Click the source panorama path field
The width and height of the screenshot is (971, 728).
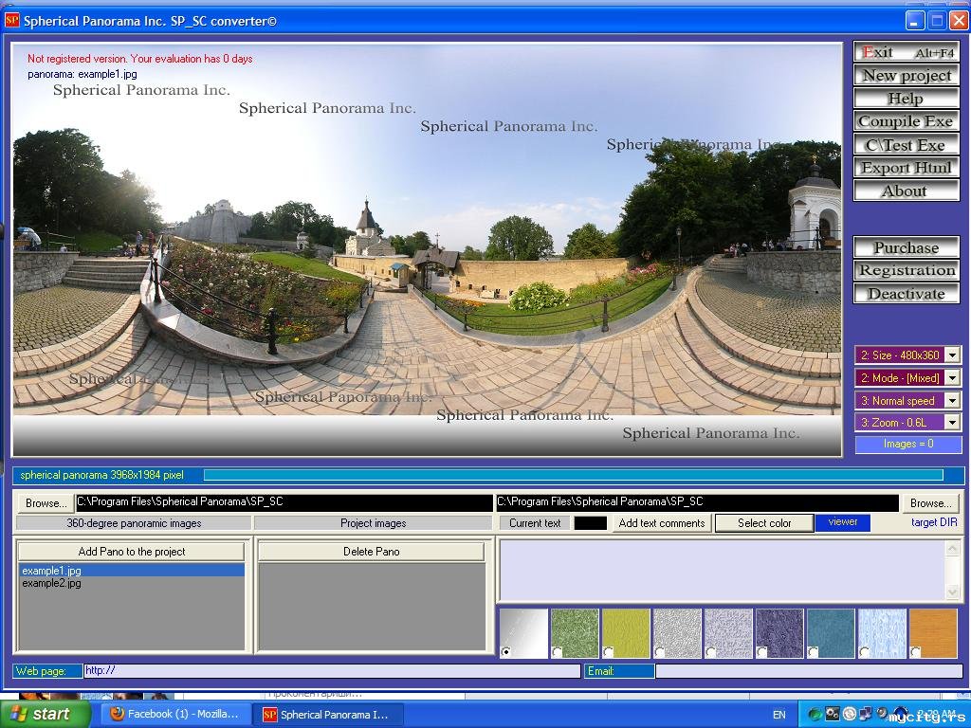tap(284, 502)
